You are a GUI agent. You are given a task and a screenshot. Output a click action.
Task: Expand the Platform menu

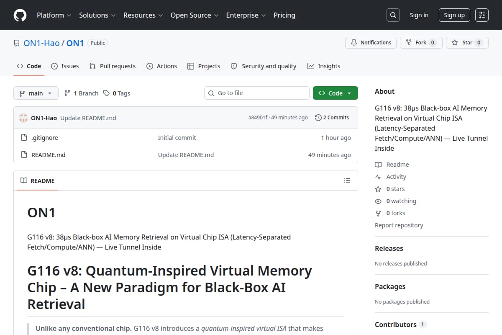[x=54, y=15]
